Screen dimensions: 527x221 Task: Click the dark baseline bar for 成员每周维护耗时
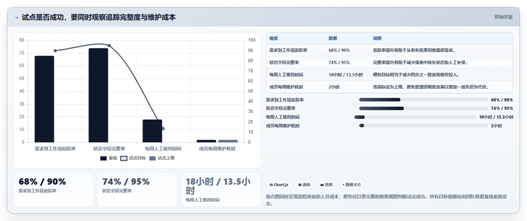(x=206, y=141)
